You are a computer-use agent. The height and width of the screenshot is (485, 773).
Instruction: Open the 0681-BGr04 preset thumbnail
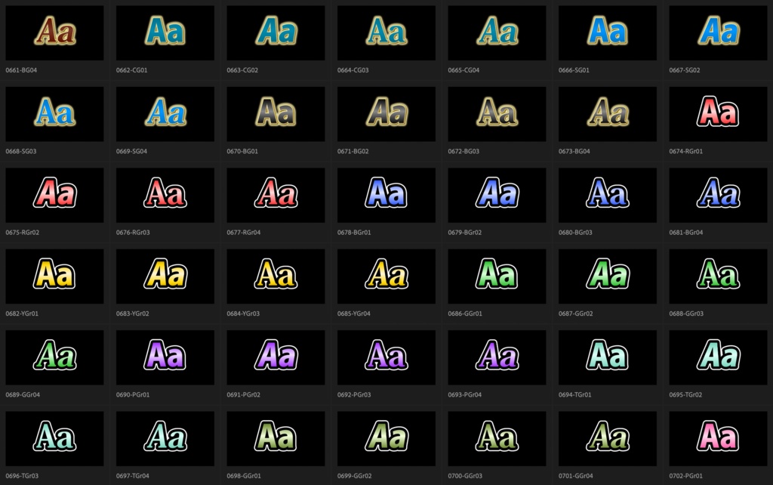tap(716, 195)
